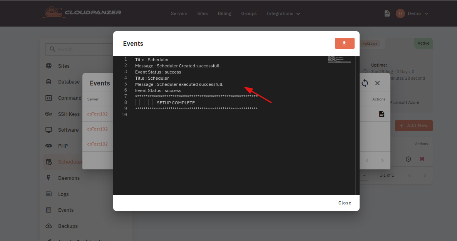This screenshot has width=457, height=241.
Task: Go to next page in Events panel
Action: point(382,160)
